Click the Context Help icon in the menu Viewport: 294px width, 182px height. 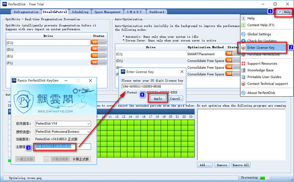point(243,25)
